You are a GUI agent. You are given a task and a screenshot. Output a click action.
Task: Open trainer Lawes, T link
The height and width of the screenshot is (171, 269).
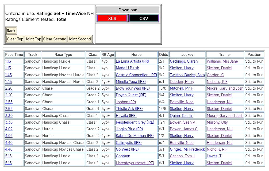coord(214,156)
